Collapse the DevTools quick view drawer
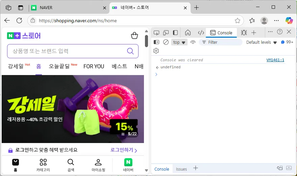This screenshot has height=176, width=297. (289, 168)
